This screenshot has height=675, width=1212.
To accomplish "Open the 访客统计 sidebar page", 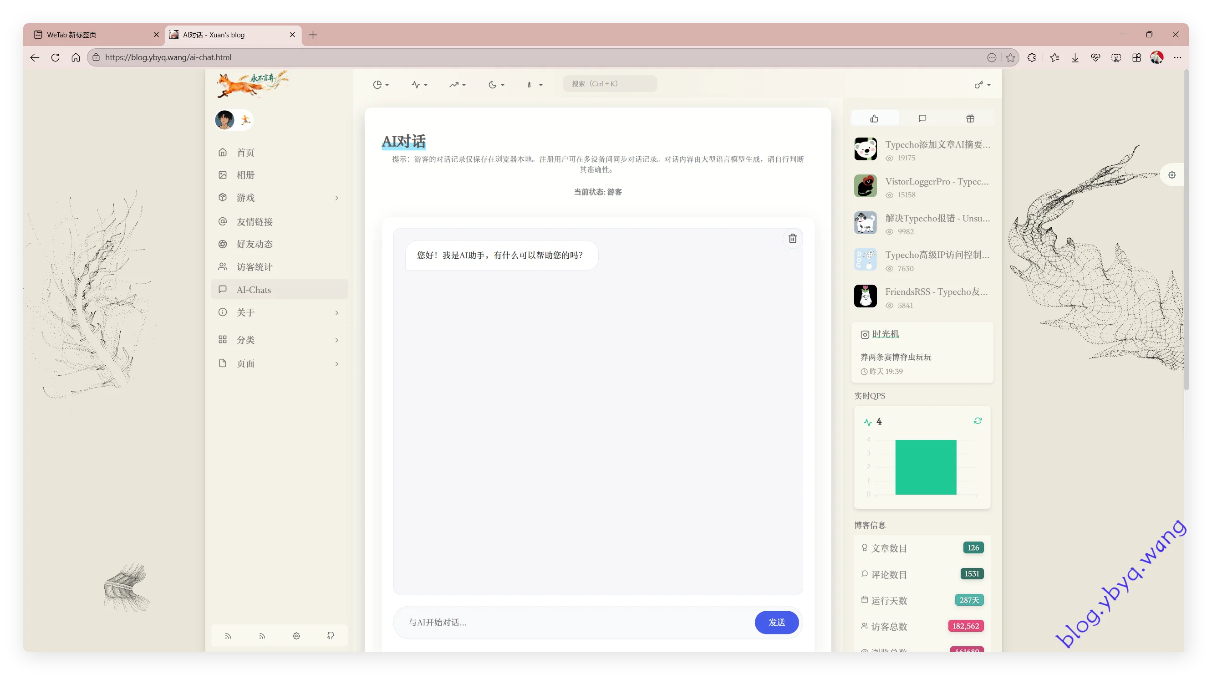I will coord(255,267).
